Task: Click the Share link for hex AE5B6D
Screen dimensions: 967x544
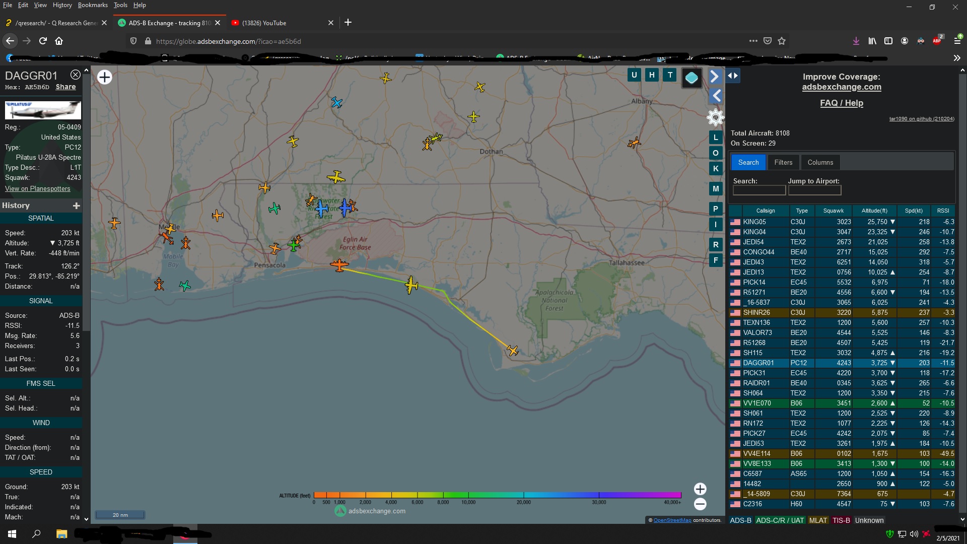Action: pos(65,87)
